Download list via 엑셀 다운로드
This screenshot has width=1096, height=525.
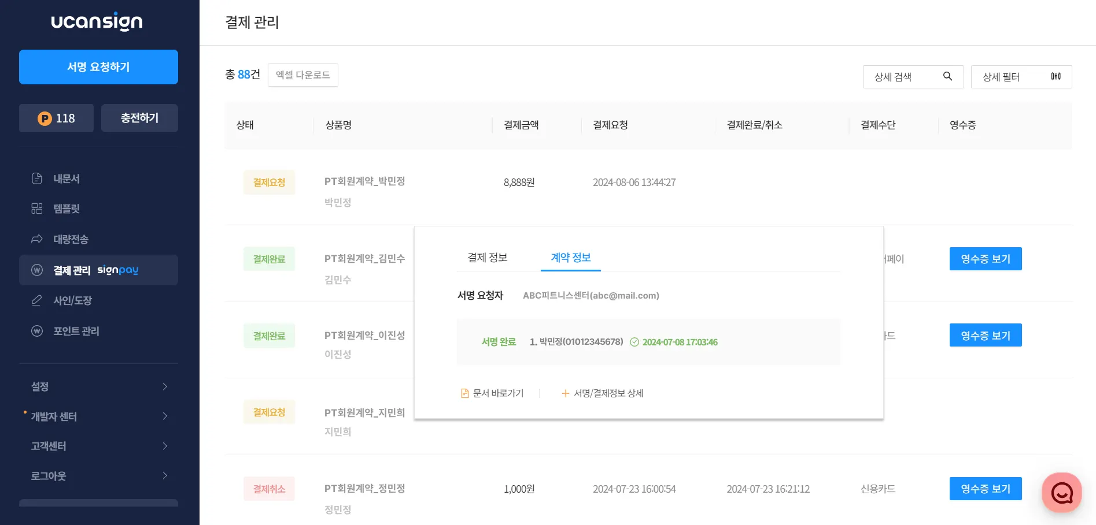tap(303, 75)
